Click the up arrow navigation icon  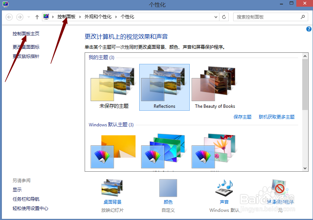37,17
